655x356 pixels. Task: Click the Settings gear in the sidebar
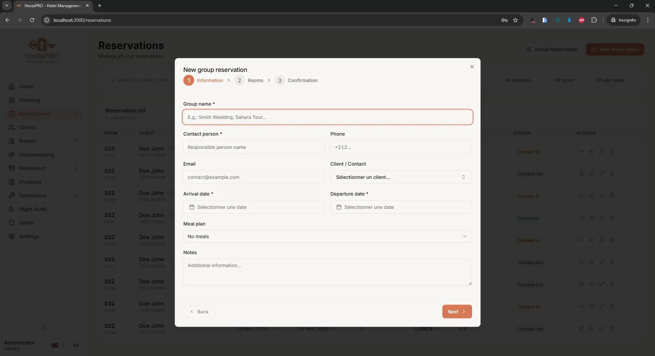[11, 236]
